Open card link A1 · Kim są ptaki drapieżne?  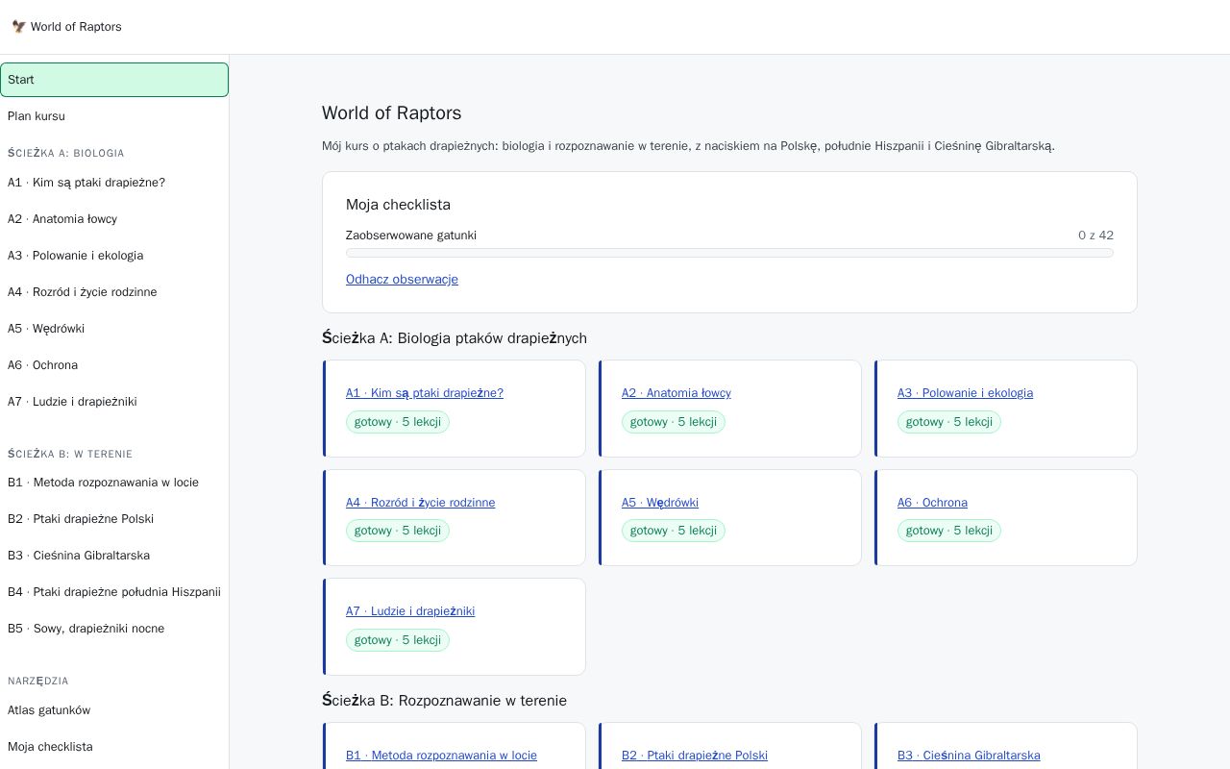(x=425, y=393)
